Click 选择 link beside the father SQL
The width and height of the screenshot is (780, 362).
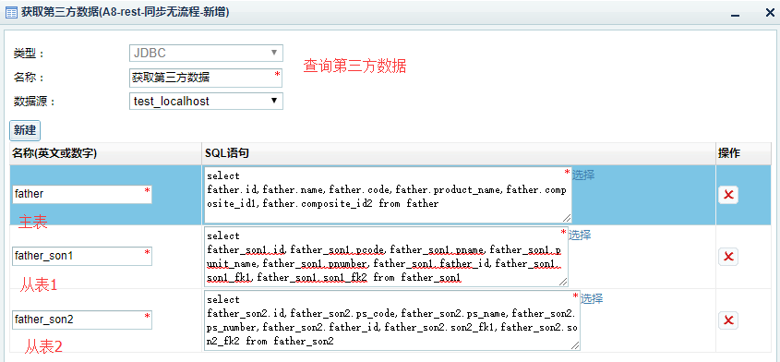583,175
